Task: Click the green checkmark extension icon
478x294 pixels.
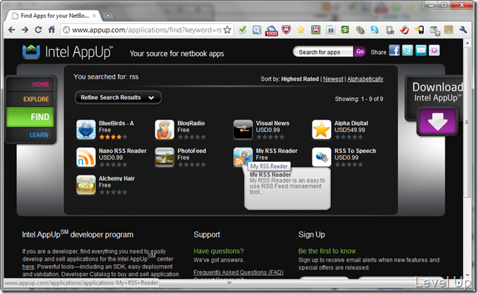Action: pyautogui.click(x=243, y=30)
